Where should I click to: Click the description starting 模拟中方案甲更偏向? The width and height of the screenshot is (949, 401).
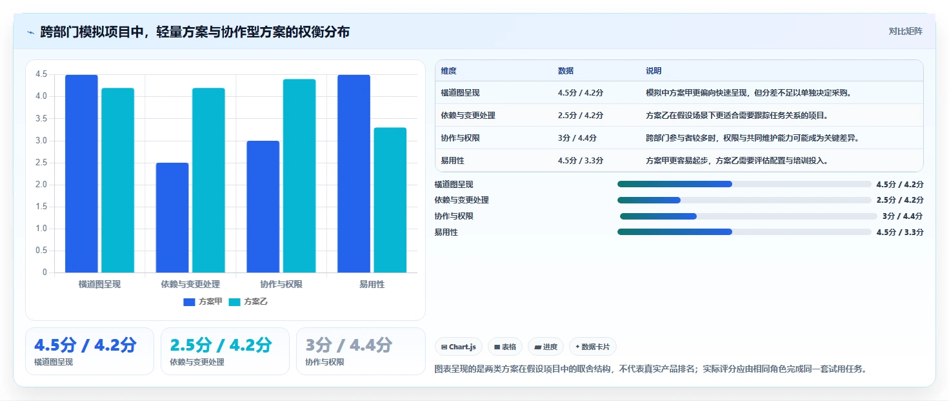tap(749, 92)
